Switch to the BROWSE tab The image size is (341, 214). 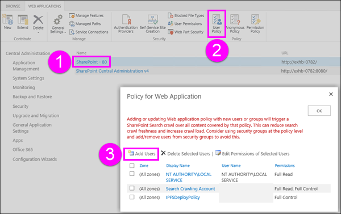click(13, 6)
